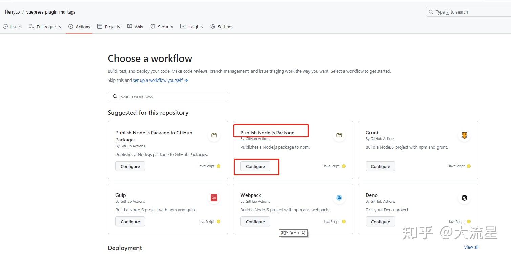Screen dimensions: 511x254
Task: Click the package icon on GitHub Packages workflow card
Action: coord(214,135)
